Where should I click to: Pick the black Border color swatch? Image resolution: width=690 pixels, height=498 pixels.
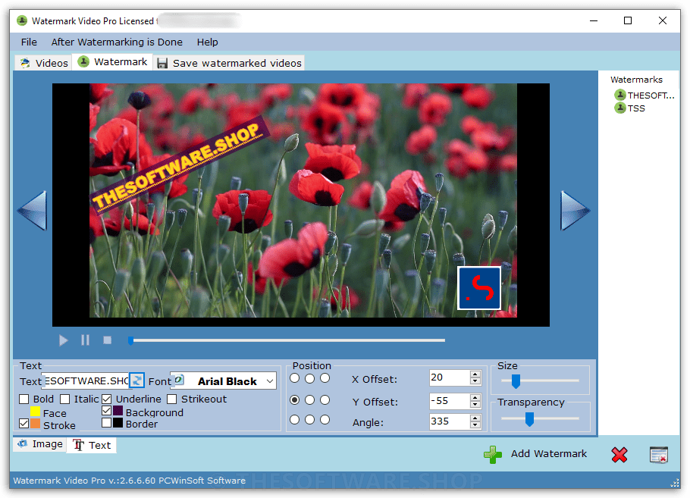coord(118,423)
